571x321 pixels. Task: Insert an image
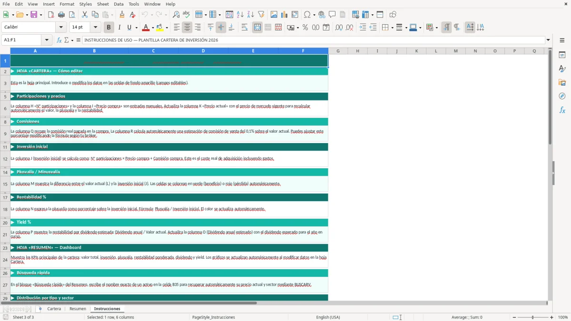click(274, 15)
